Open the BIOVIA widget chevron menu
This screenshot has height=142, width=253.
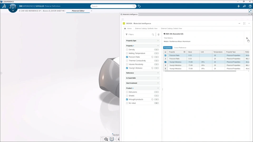(249, 23)
